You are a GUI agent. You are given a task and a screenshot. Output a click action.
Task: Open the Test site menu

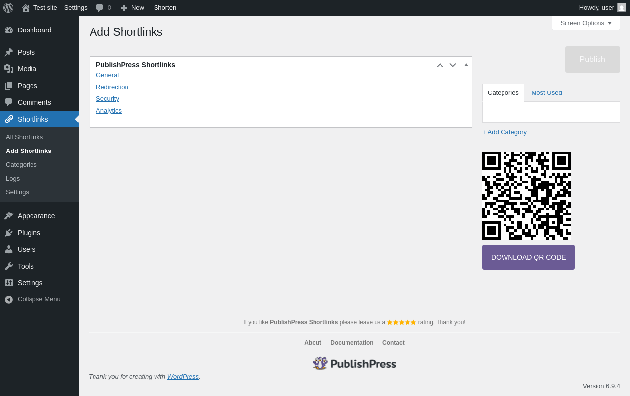(39, 8)
